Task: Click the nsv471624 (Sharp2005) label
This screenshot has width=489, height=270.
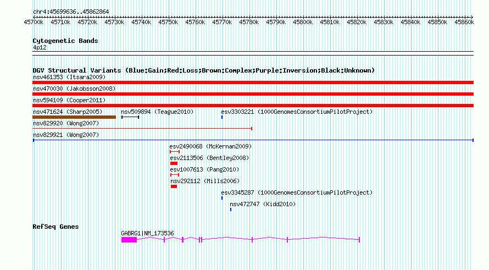Action: click(68, 112)
